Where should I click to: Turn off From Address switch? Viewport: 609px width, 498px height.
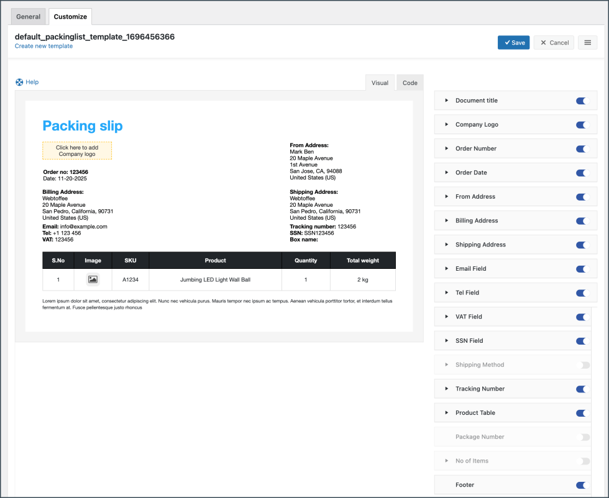(x=583, y=197)
